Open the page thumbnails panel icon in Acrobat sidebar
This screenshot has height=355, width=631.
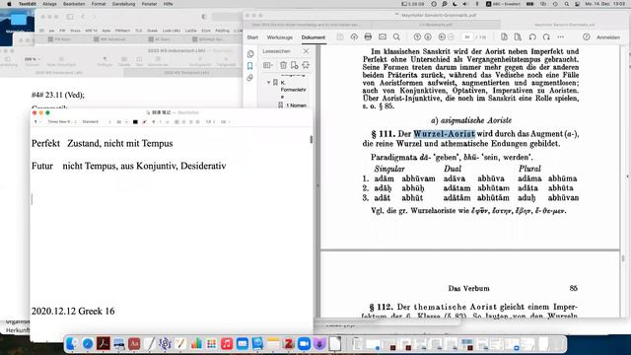[250, 54]
